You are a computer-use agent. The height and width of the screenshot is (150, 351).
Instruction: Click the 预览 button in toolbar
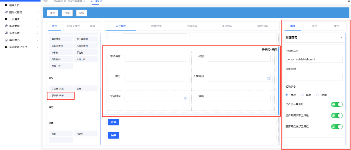click(67, 13)
